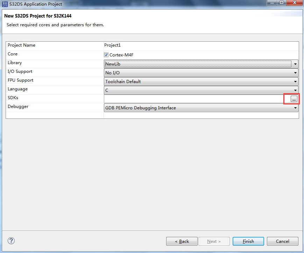Click the Project1 project name value
The width and height of the screenshot is (304, 253).
112,45
